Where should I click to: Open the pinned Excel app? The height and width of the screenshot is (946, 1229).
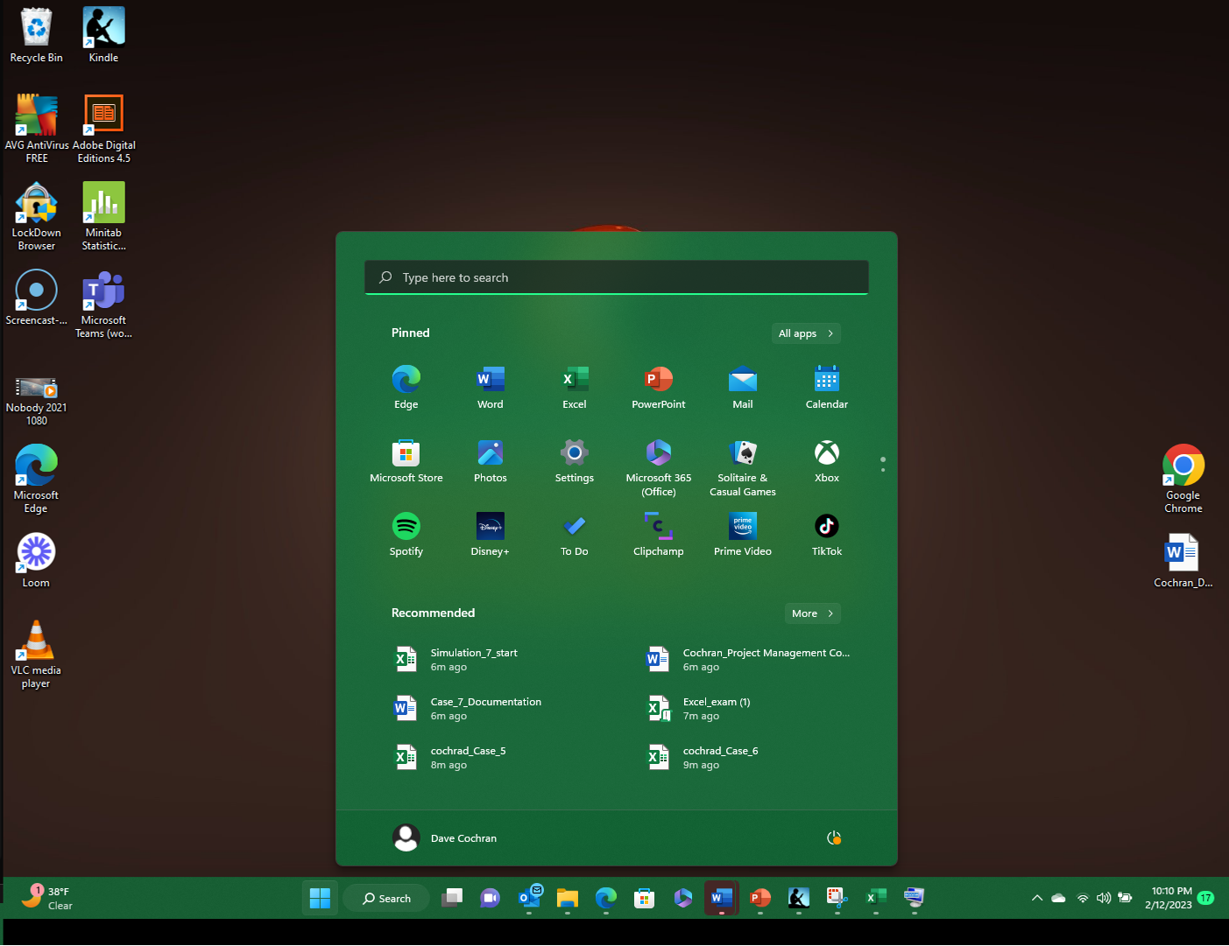pos(574,387)
